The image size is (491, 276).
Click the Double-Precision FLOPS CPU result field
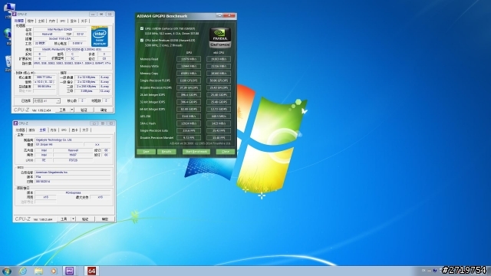pos(219,88)
